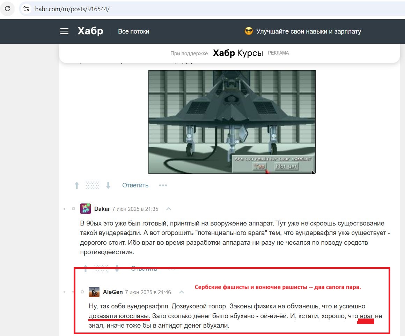Click "Улучшайте свои навыки и зарплату" link
This screenshot has height=336, width=405.
tap(308, 31)
